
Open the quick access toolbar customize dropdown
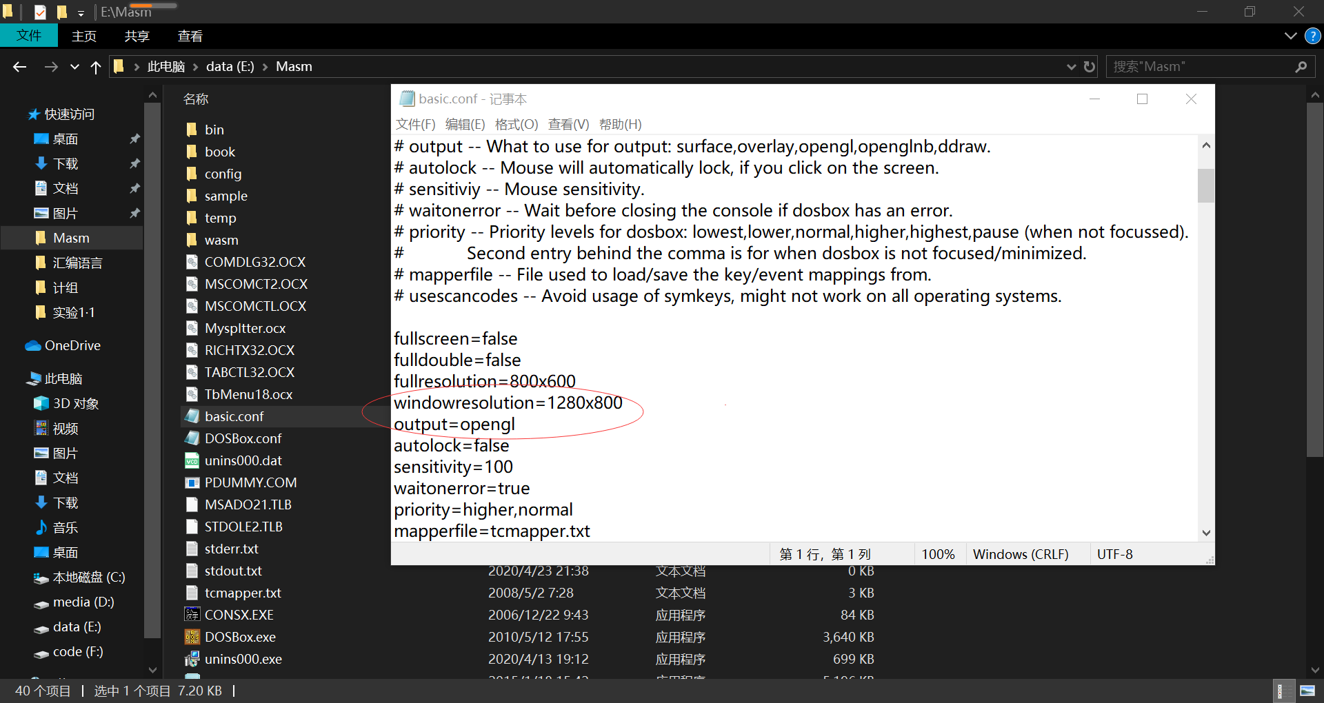coord(81,12)
